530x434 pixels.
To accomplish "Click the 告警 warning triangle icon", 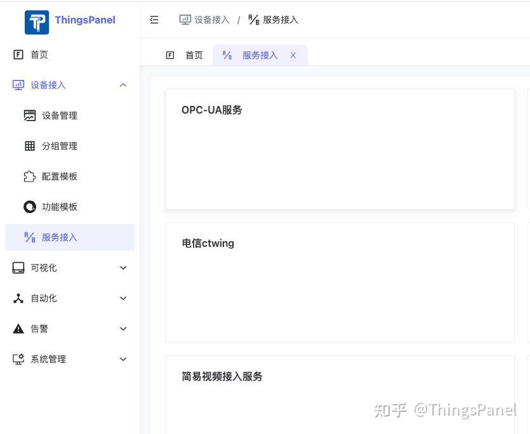I will click(18, 329).
